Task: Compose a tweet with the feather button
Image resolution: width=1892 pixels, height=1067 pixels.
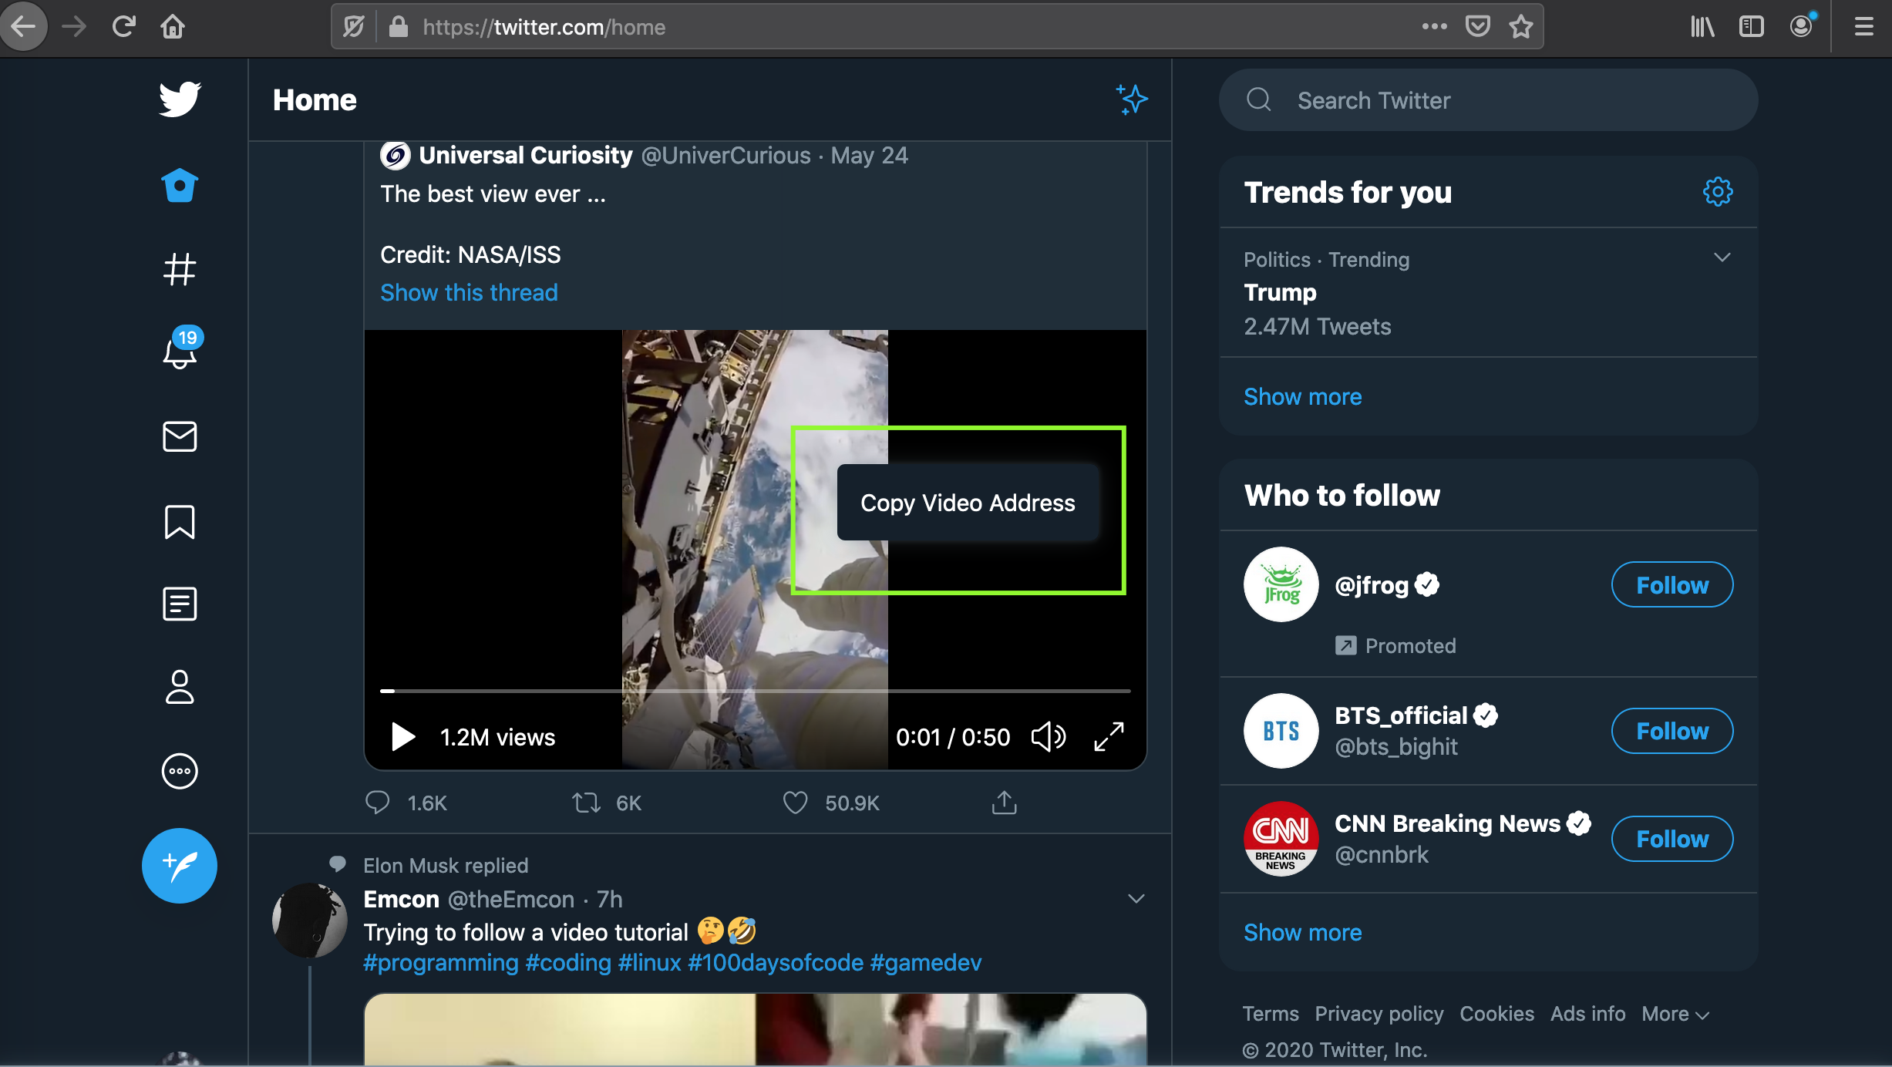Action: coord(179,865)
